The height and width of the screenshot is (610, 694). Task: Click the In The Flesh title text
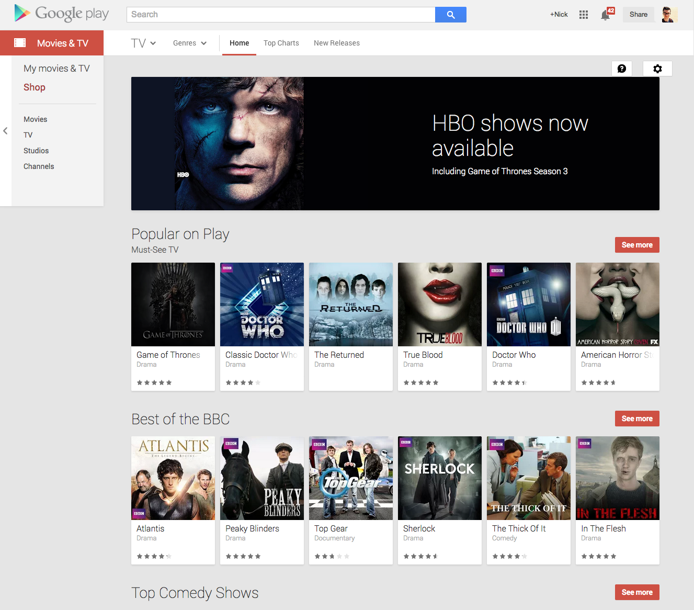pos(604,528)
